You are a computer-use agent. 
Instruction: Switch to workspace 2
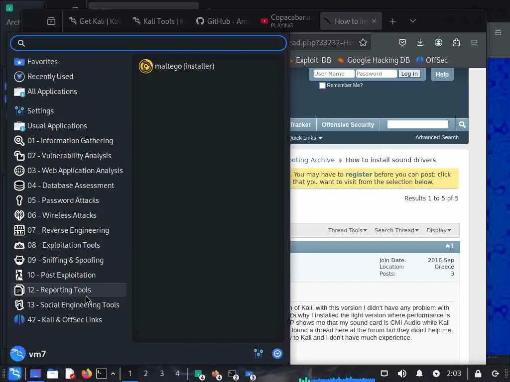(x=146, y=374)
